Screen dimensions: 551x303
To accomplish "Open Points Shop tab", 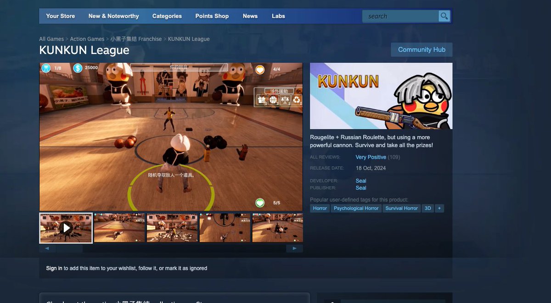I will [x=212, y=16].
